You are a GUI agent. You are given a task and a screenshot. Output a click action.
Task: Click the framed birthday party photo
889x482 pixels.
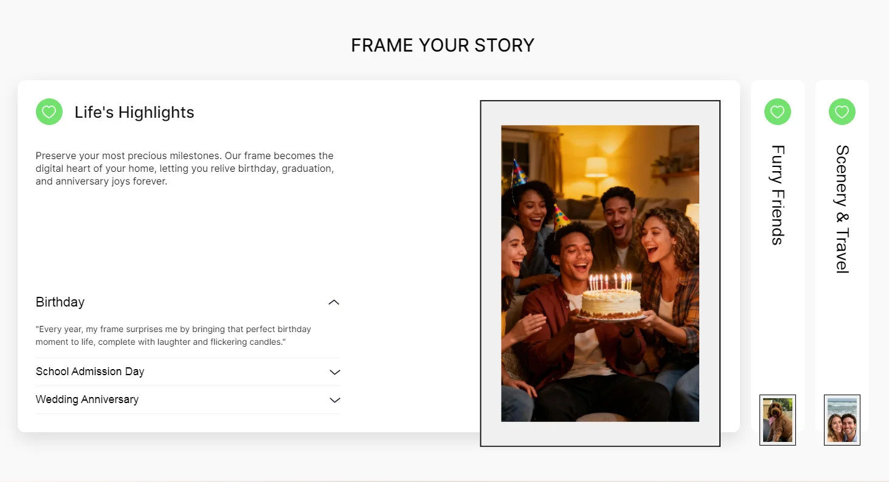(x=600, y=273)
